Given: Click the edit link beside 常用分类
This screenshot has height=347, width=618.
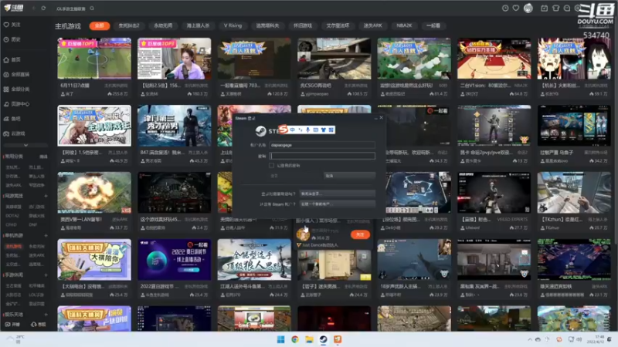Looking at the screenshot, I should tap(43, 157).
